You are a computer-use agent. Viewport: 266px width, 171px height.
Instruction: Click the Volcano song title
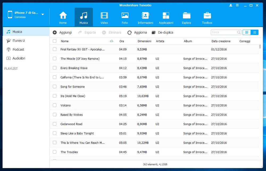coord(65,105)
